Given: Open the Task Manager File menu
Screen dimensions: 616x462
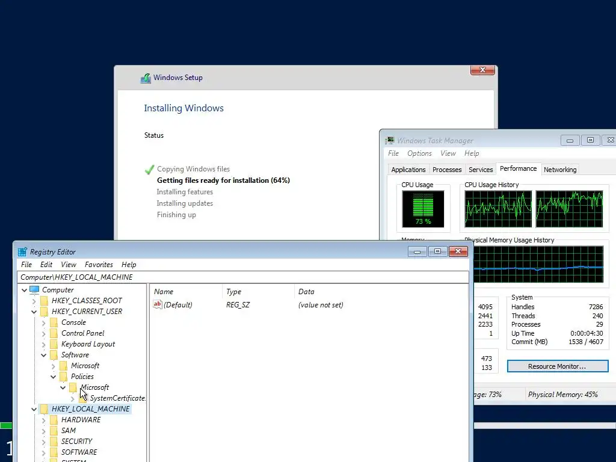Looking at the screenshot, I should click(x=393, y=153).
